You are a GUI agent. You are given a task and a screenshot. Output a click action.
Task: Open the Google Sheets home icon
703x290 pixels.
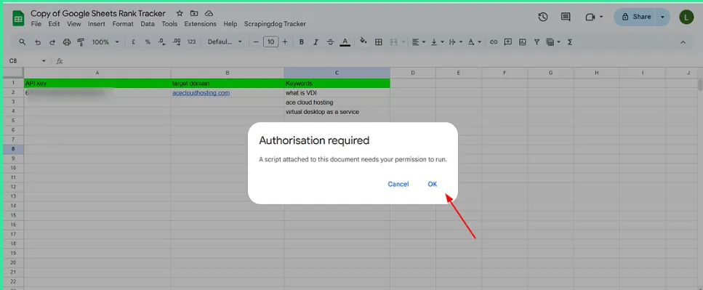(18, 18)
